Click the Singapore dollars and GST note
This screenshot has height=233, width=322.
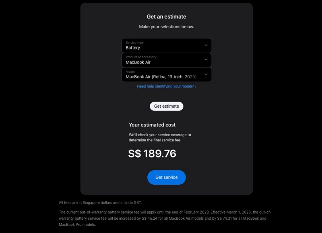click(100, 202)
